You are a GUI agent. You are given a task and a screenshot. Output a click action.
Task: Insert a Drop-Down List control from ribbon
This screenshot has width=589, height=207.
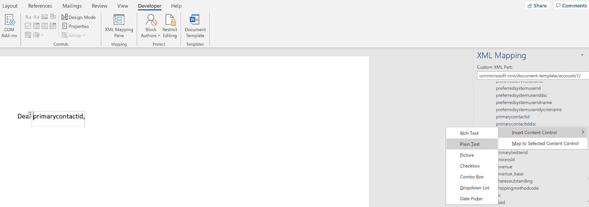pyautogui.click(x=45, y=26)
